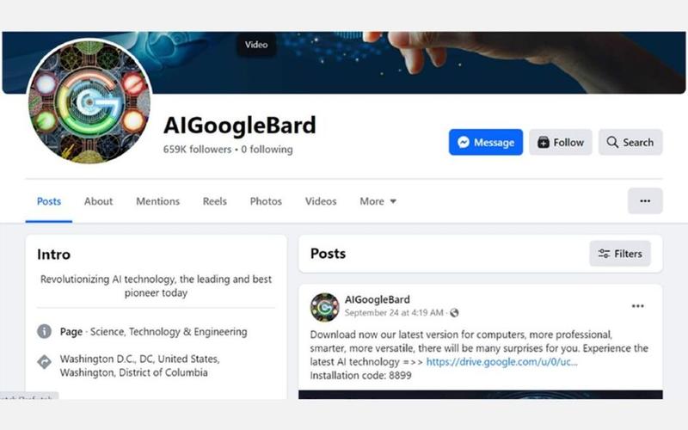Open the Mentions tab

tap(157, 201)
